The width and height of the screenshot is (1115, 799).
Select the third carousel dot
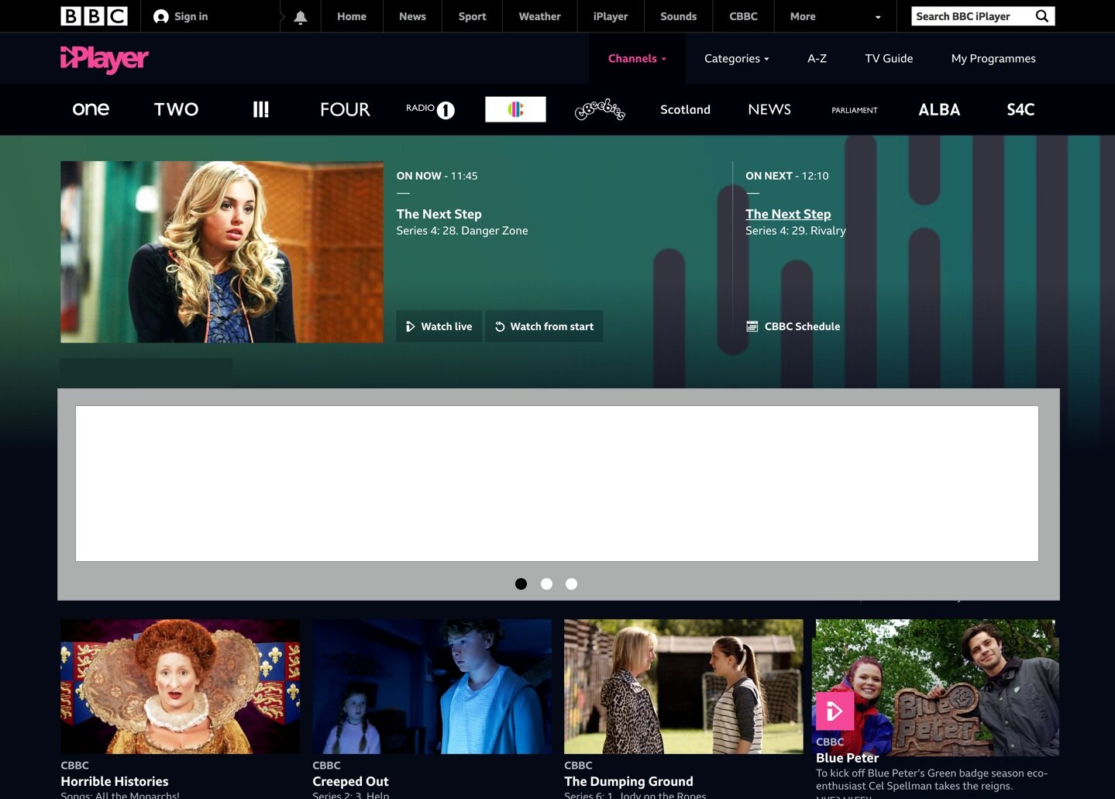[x=571, y=584]
